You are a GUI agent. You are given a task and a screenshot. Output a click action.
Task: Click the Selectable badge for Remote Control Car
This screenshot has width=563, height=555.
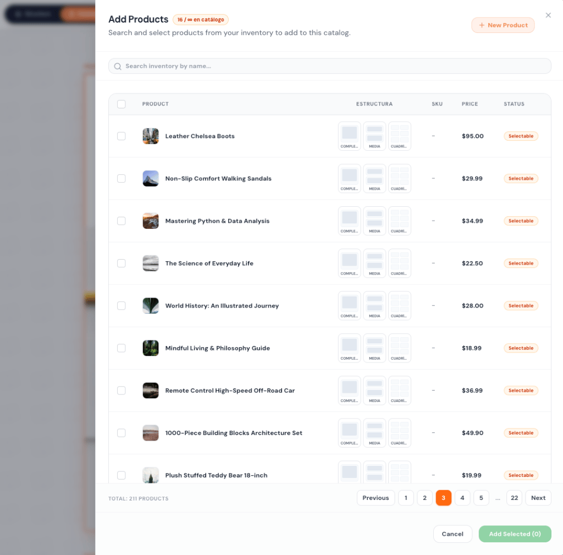point(521,391)
